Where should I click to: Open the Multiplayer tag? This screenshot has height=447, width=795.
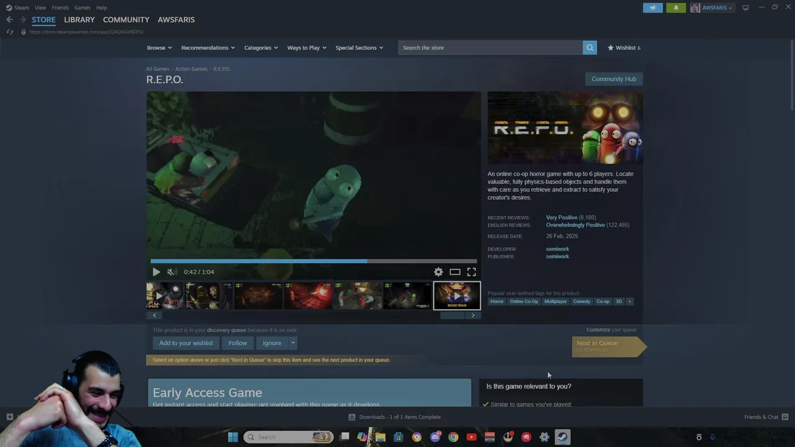click(x=555, y=302)
